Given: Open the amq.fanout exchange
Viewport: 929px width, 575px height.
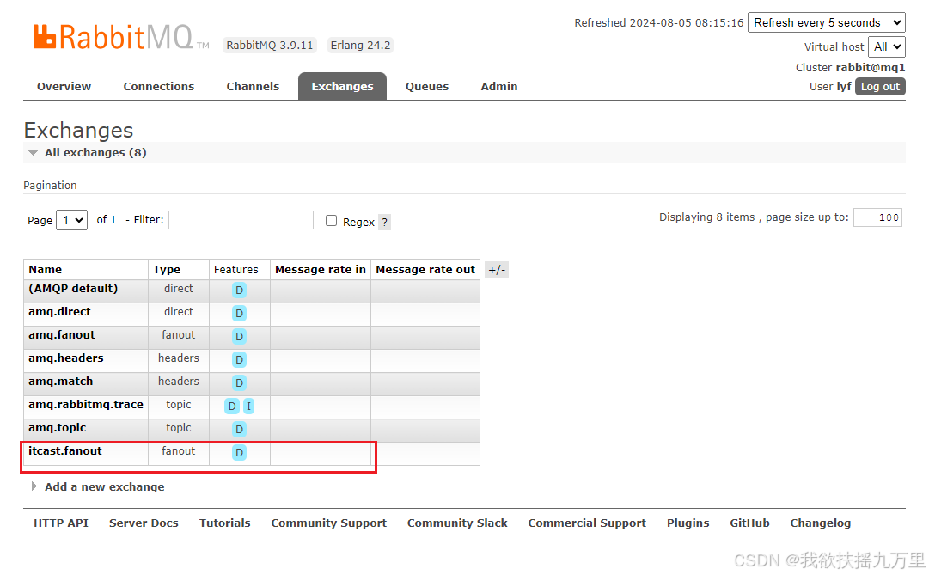Looking at the screenshot, I should [62, 335].
